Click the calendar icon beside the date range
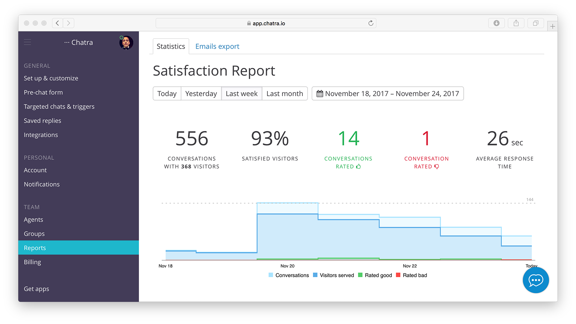The image size is (576, 324). coord(320,93)
